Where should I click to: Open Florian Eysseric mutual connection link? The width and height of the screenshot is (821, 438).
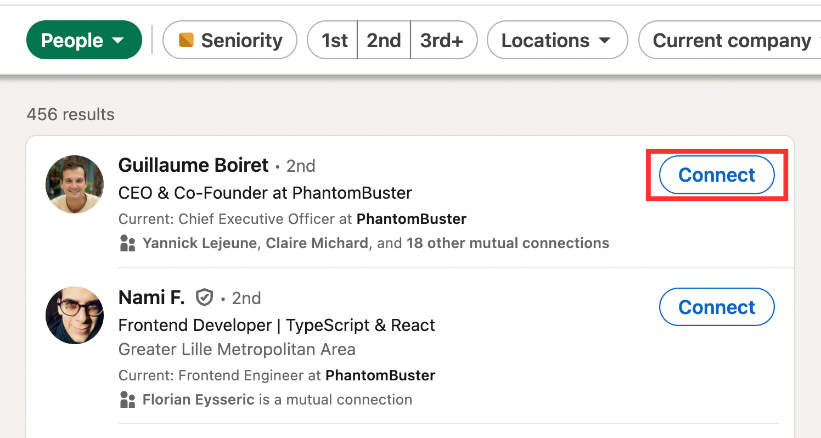point(199,400)
